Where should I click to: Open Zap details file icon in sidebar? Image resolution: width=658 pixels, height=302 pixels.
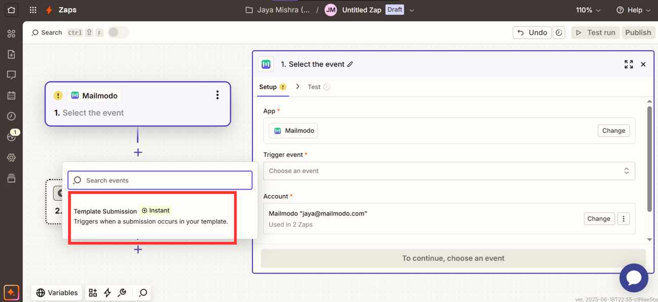(11, 54)
